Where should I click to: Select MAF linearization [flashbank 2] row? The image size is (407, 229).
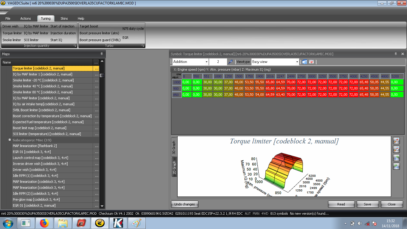[52, 146]
